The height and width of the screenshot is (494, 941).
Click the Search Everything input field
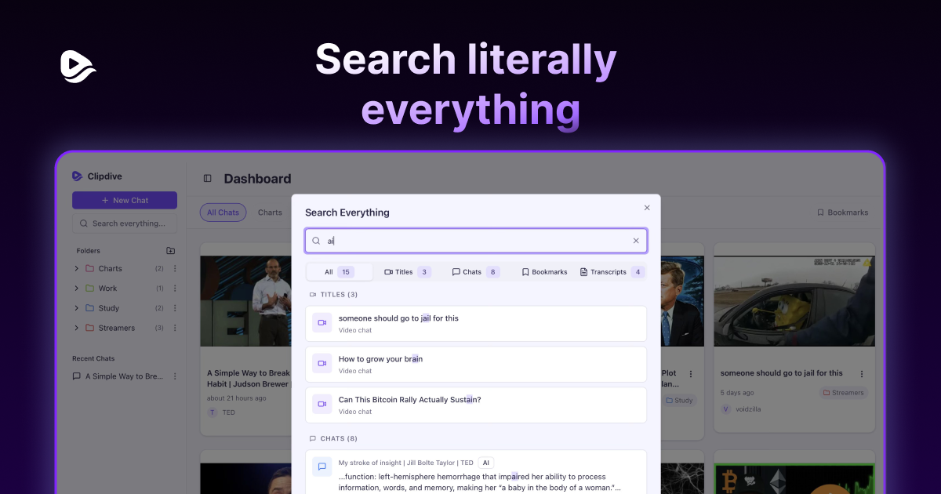coord(476,241)
